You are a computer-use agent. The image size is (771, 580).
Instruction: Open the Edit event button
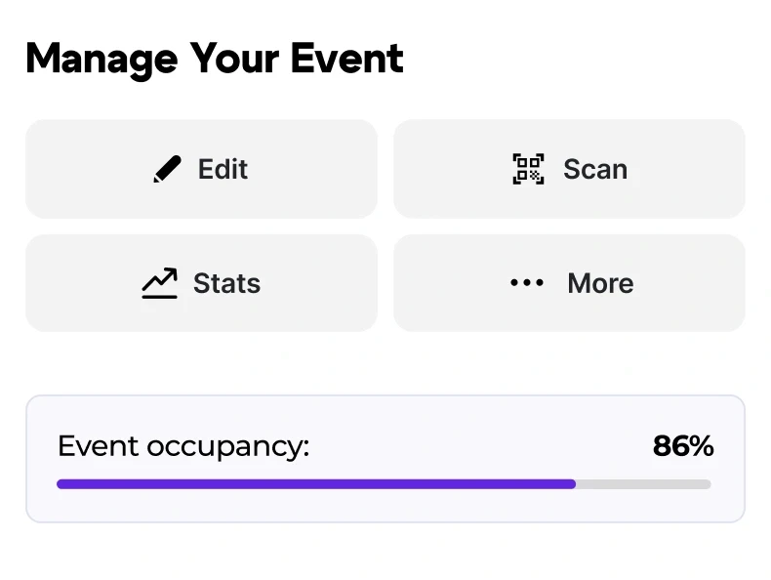[202, 169]
